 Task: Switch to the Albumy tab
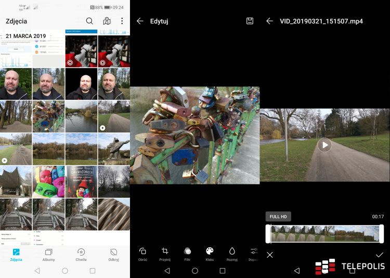coord(48,255)
